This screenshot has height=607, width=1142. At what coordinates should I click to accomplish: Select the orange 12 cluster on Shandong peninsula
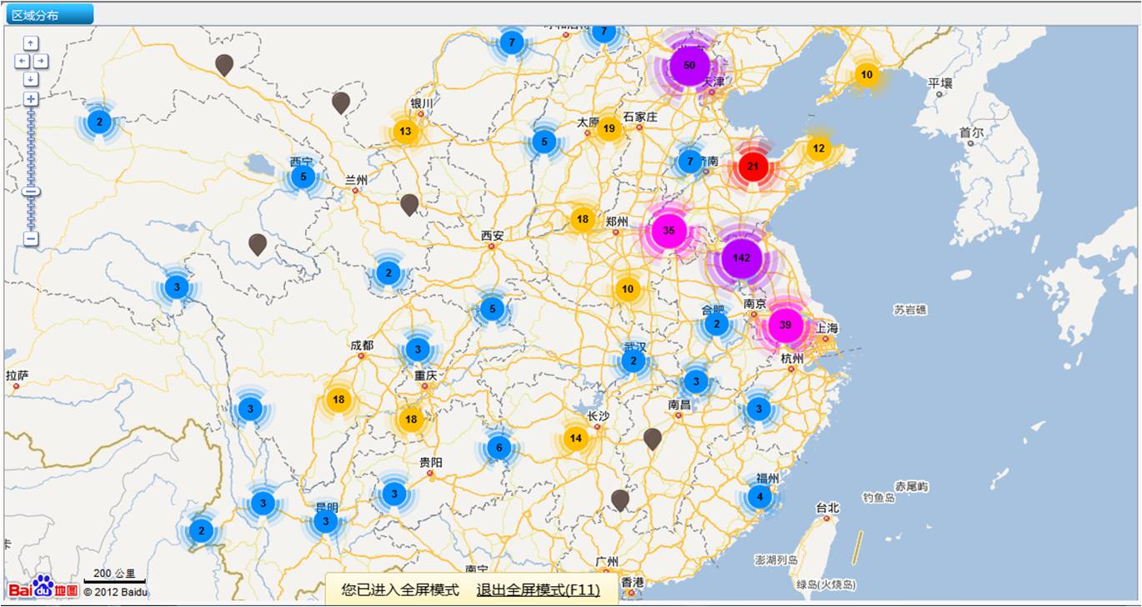[x=819, y=148]
